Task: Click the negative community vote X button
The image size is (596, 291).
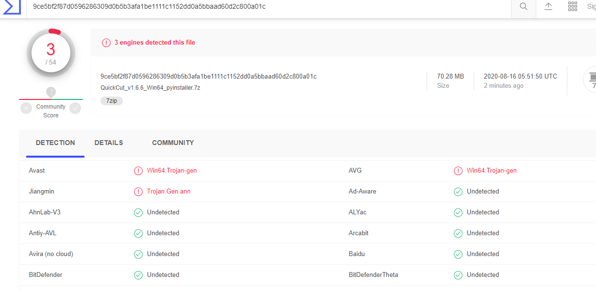Action: click(x=26, y=108)
